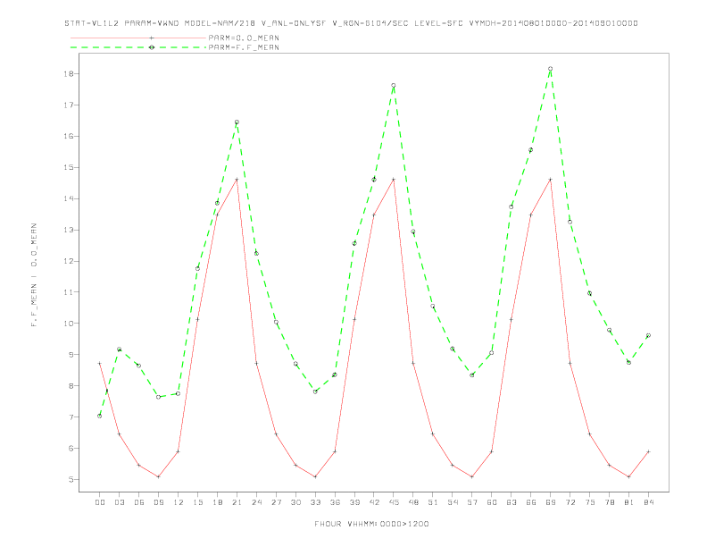Click the green circle marker at hour 84

click(648, 336)
